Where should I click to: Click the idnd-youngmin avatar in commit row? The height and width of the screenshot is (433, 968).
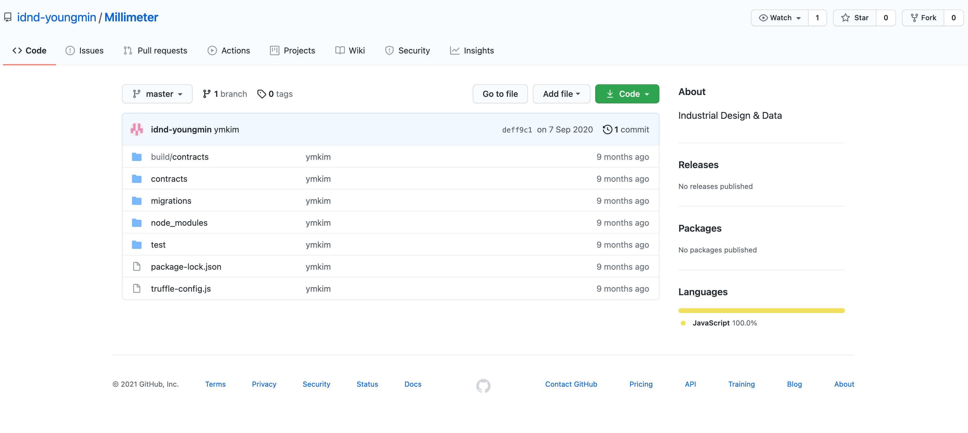(x=137, y=129)
